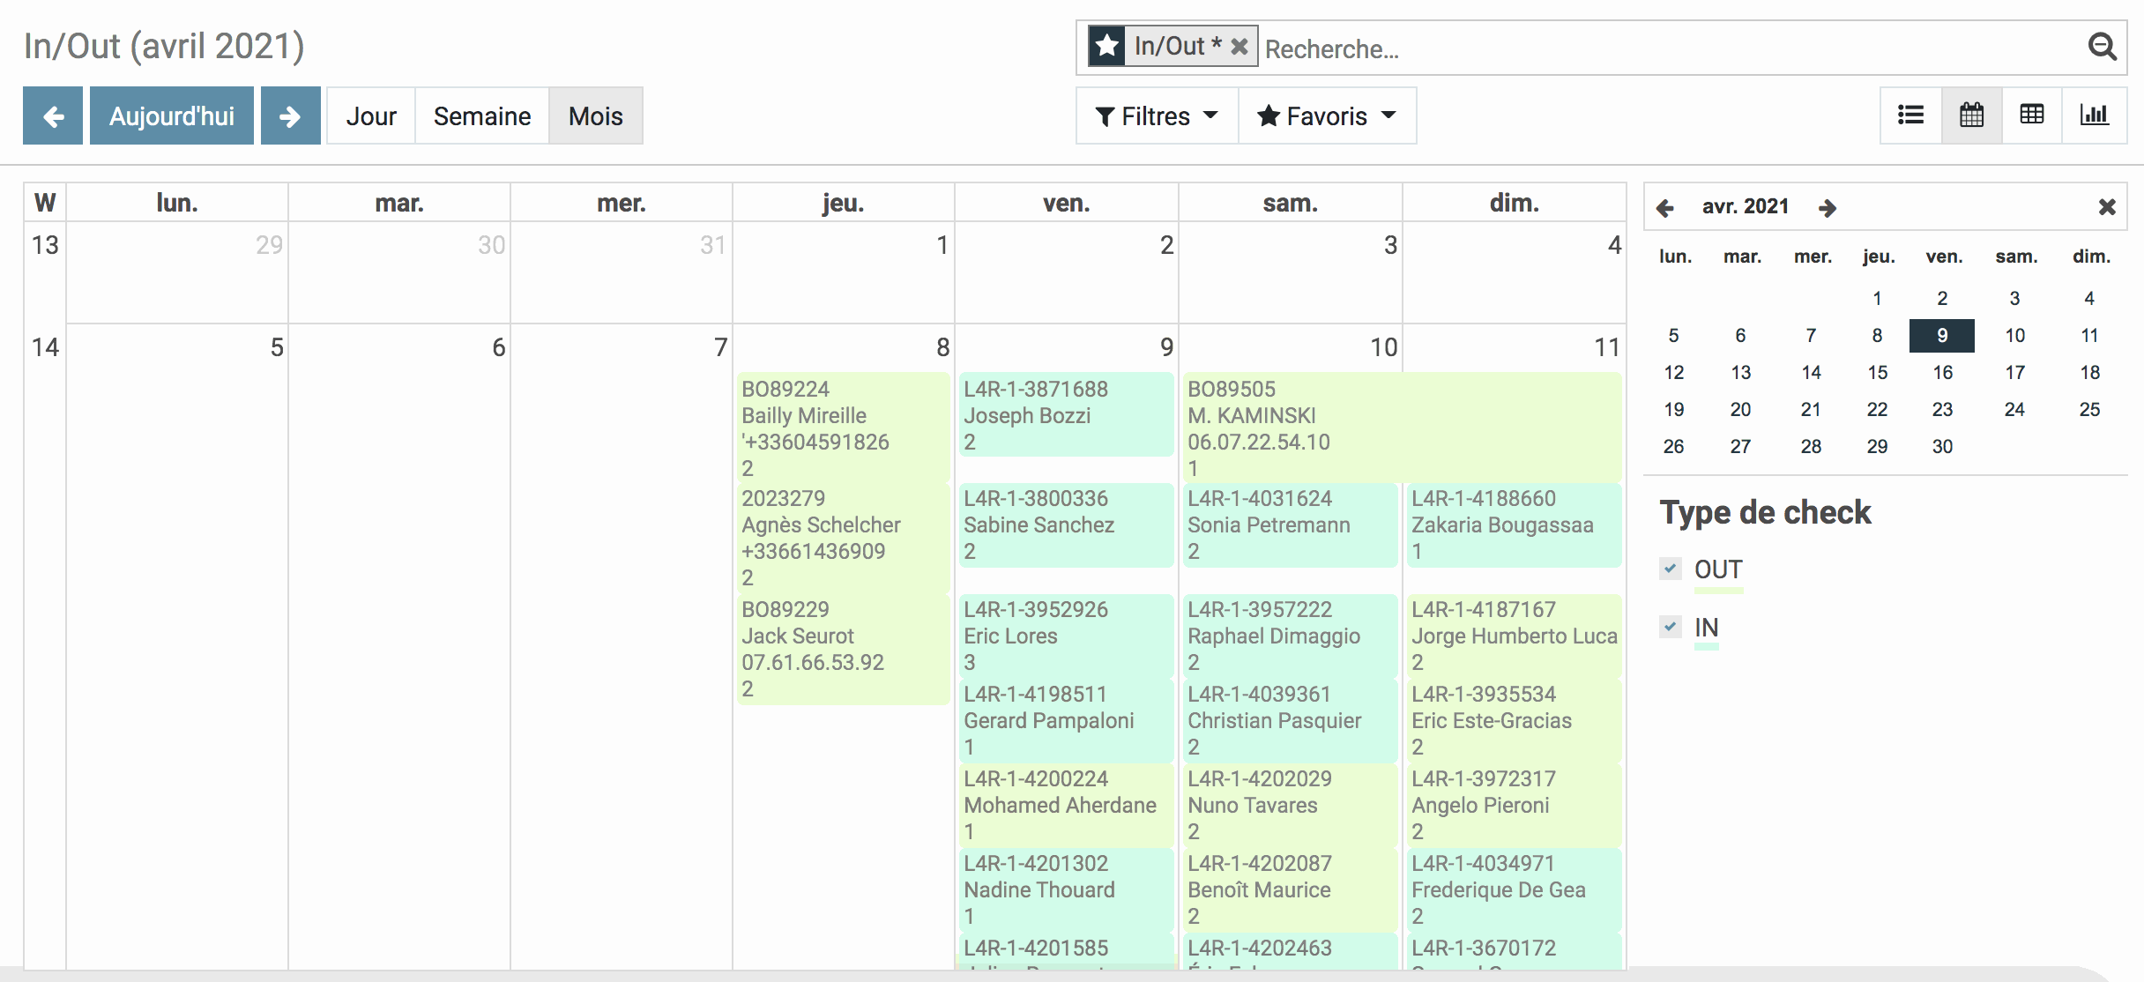Mini calendar next month arrow
Viewport: 2144px width, 982px height.
click(1827, 208)
